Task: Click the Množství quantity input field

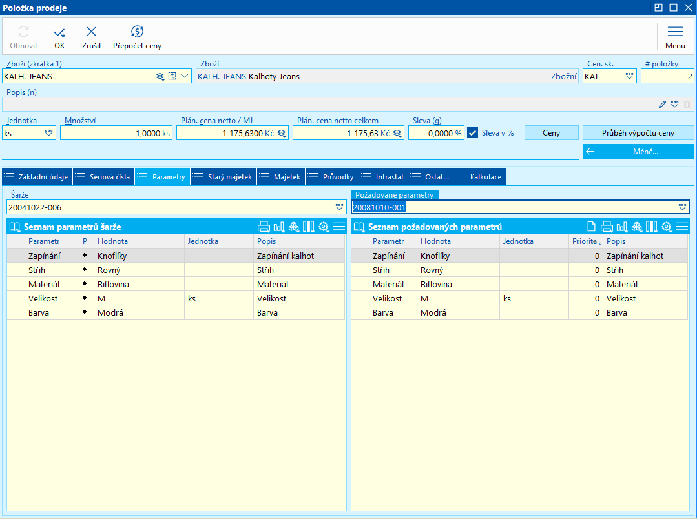Action: pyautogui.click(x=116, y=133)
